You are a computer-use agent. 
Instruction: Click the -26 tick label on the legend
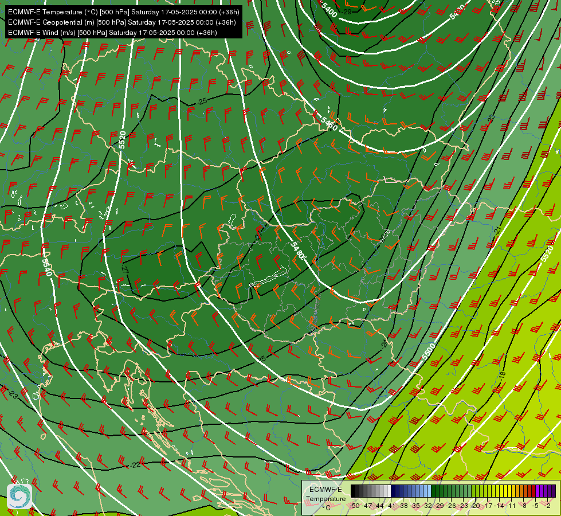pos(451,506)
